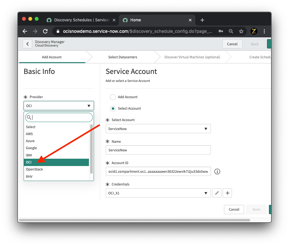289x246 pixels.
Task: Edit credentials with the pencil icon
Action: (x=217, y=193)
